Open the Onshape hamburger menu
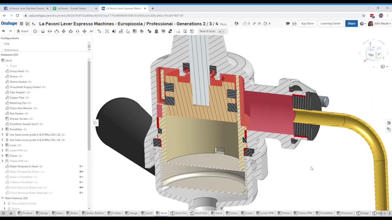Screen dimensions: 392x220 21,24
